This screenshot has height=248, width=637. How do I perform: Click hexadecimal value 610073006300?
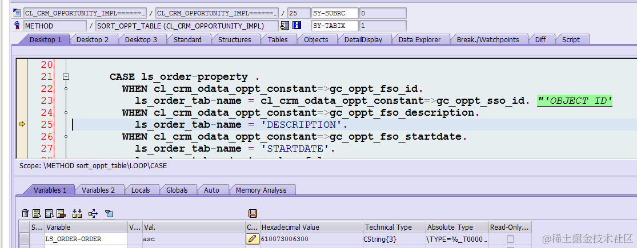tap(311, 239)
